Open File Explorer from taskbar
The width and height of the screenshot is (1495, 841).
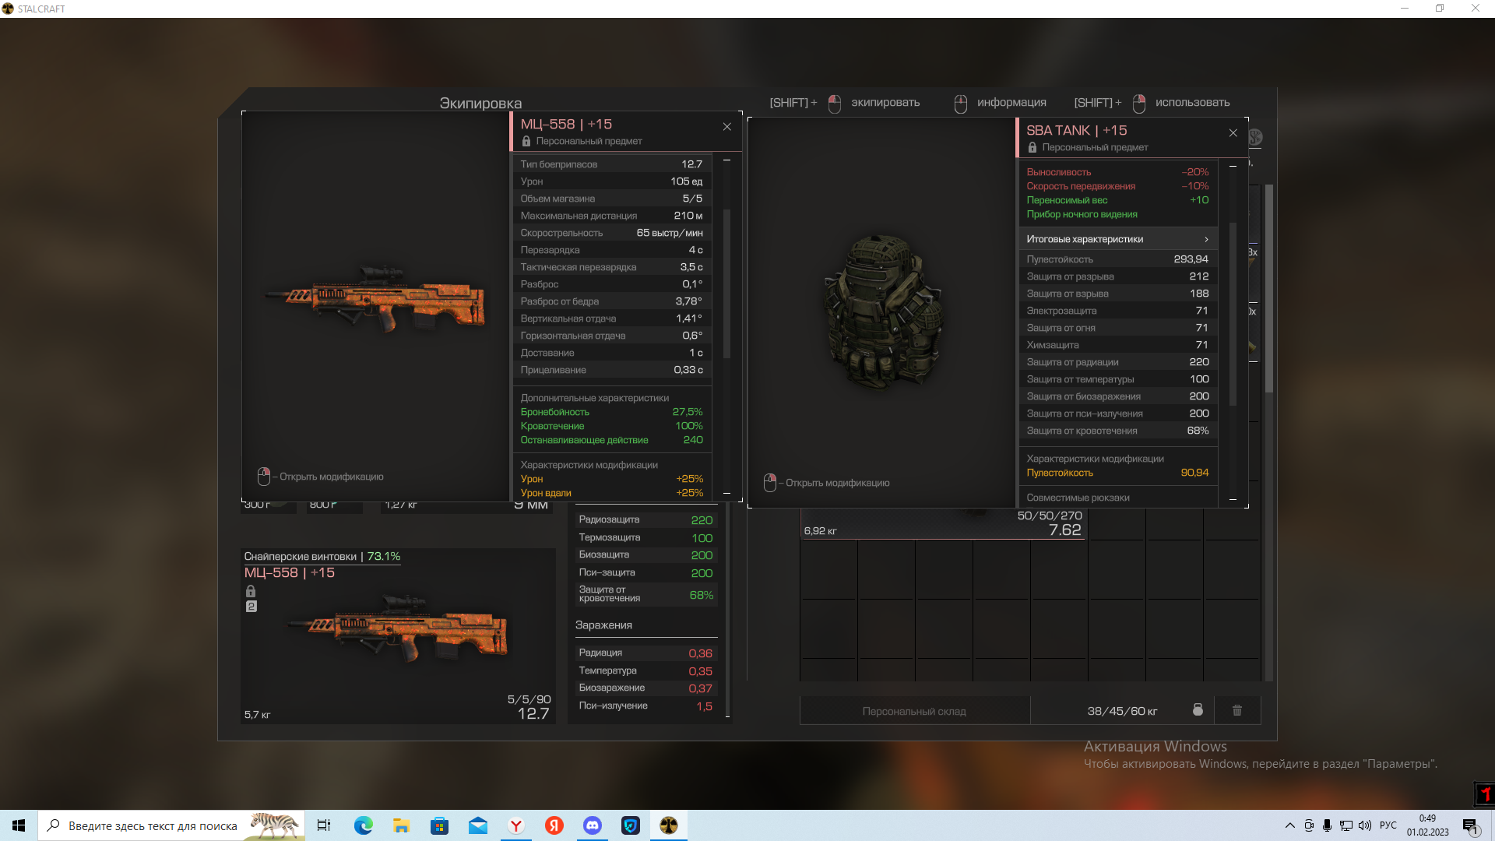pos(401,825)
